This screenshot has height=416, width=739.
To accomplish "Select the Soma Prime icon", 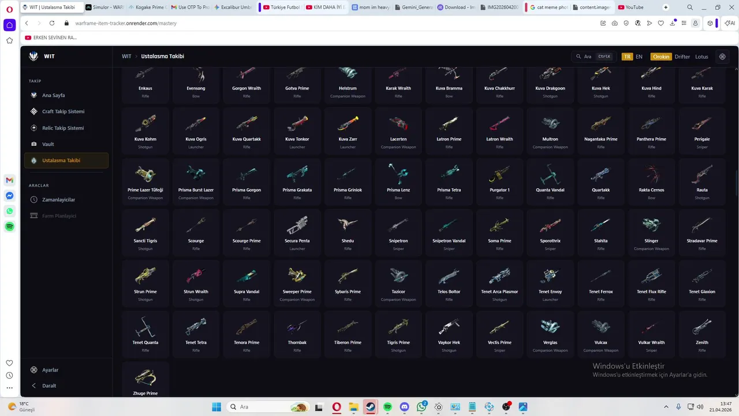I will (x=499, y=225).
